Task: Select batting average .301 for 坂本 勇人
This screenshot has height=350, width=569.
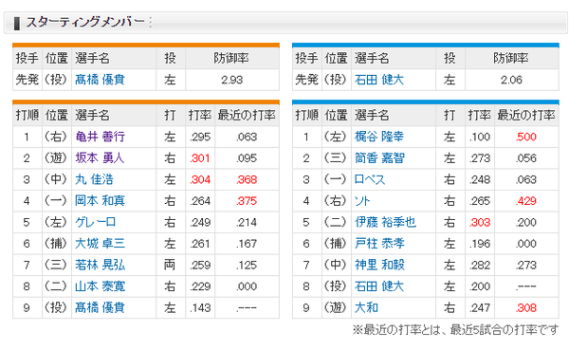Action: [x=200, y=158]
